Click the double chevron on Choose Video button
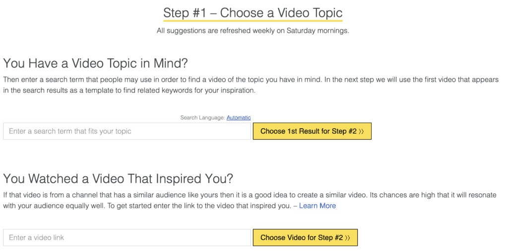 (x=347, y=238)
